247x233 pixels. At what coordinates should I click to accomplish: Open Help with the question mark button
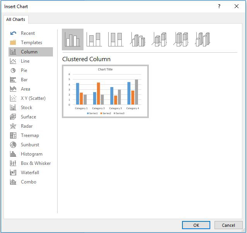[x=219, y=6]
